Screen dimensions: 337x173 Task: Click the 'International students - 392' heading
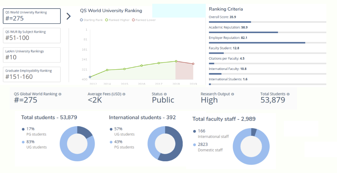click(142, 118)
